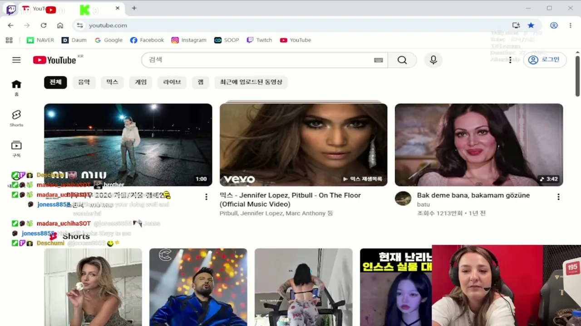Switch to the pinned Twitch tab
This screenshot has width=581, height=326.
click(11, 9)
